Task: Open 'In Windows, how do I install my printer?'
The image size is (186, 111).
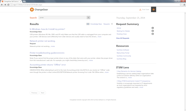Action: [47, 29]
